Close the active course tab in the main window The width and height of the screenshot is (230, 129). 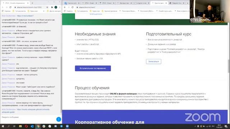166,3
